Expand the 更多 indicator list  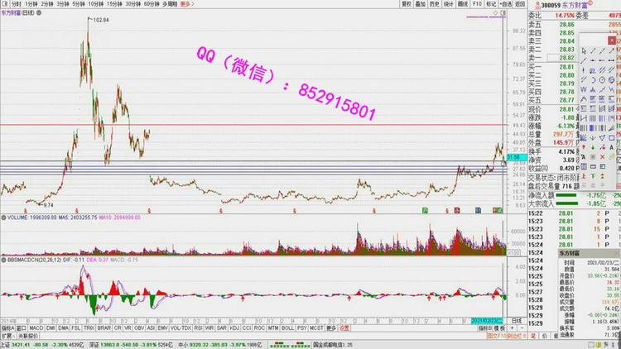(331, 327)
